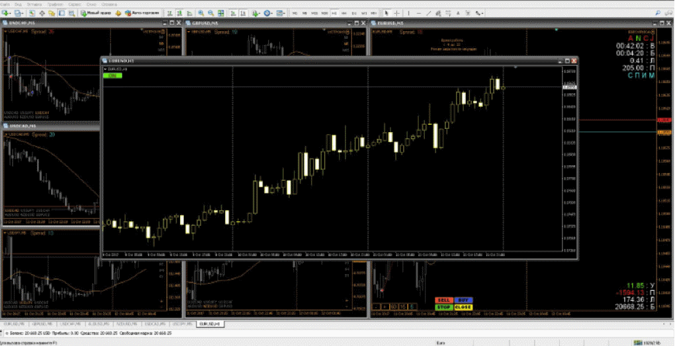This screenshot has height=346, width=675.
Task: Open the Графики menu
Action: (x=55, y=5)
